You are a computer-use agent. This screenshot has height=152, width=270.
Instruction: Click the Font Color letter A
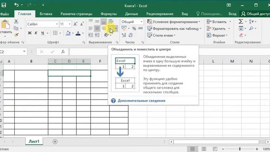78,33
